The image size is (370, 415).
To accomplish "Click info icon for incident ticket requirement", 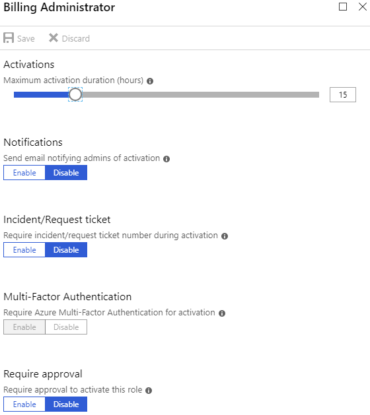I will (x=225, y=236).
